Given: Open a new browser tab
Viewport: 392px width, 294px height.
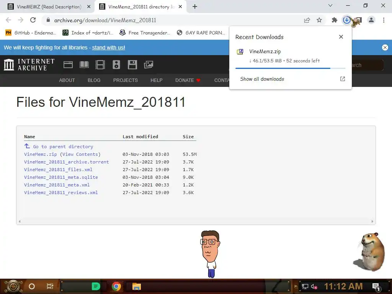Looking at the screenshot, I should [x=195, y=7].
